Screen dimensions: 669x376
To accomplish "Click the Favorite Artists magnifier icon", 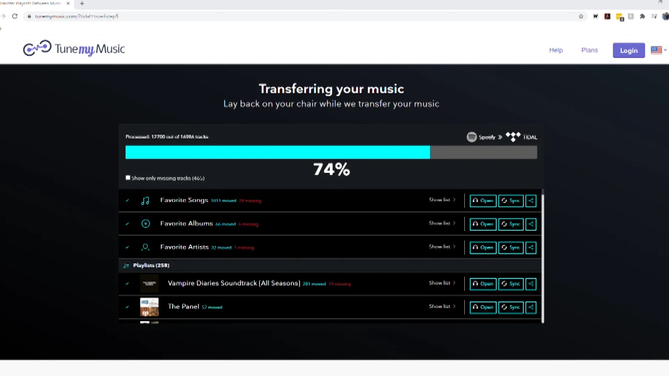I will 145,247.
